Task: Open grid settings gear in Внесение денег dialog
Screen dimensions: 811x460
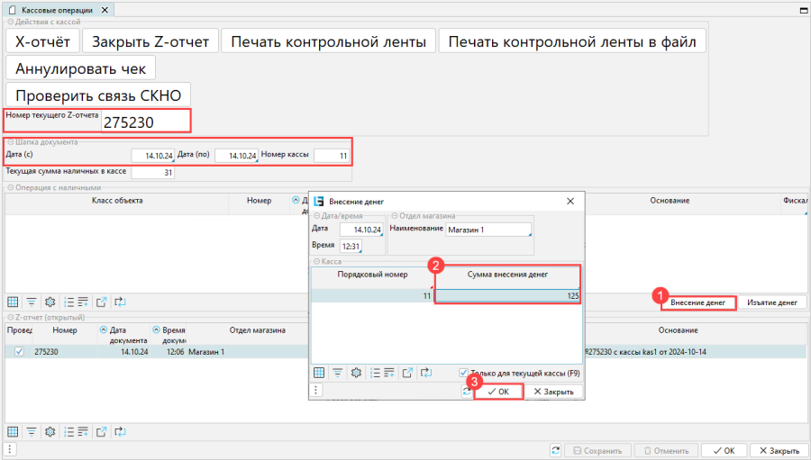Action: tap(356, 373)
